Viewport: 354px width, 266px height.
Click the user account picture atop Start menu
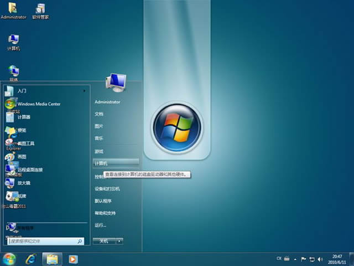pos(116,83)
